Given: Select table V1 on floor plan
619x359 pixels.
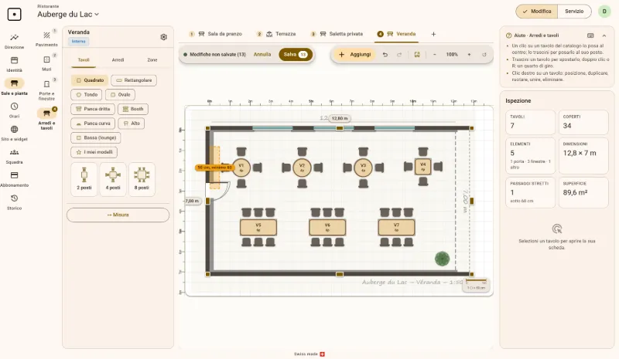Looking at the screenshot, I should tap(241, 168).
